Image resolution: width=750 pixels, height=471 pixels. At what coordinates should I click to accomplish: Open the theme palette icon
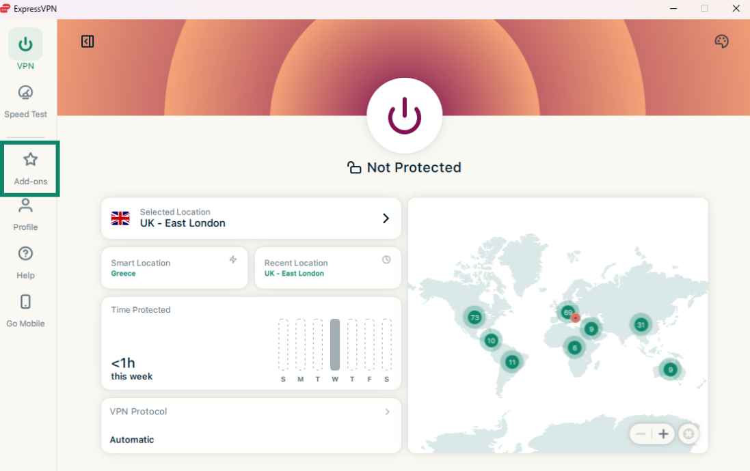coord(721,42)
